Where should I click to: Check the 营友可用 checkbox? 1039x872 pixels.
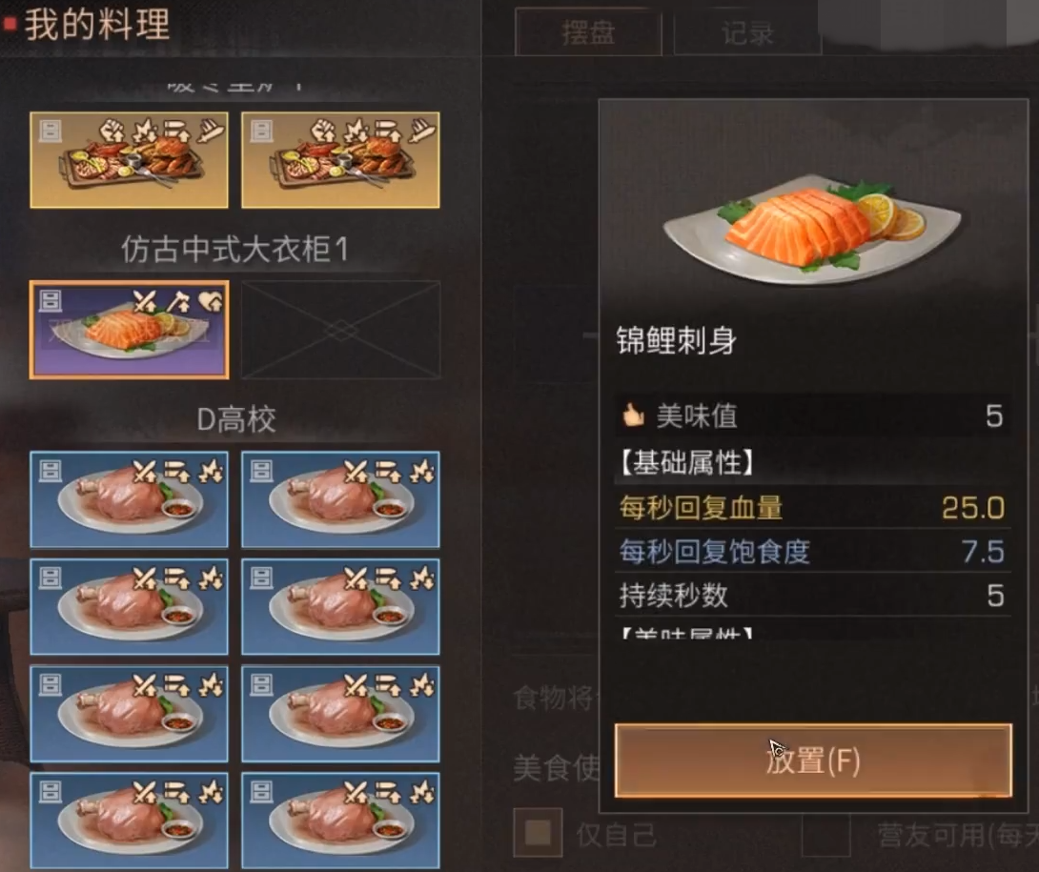click(x=826, y=833)
